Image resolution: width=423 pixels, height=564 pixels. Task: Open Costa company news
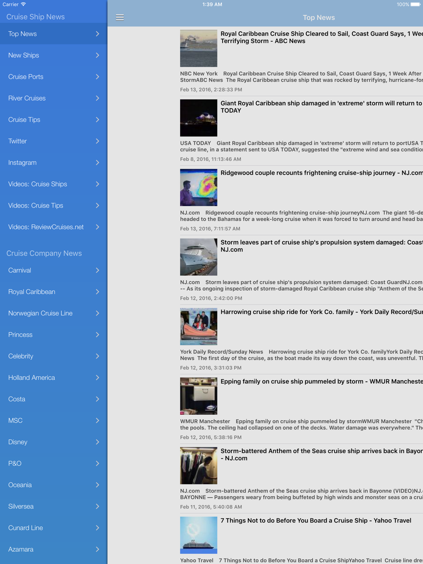point(54,399)
